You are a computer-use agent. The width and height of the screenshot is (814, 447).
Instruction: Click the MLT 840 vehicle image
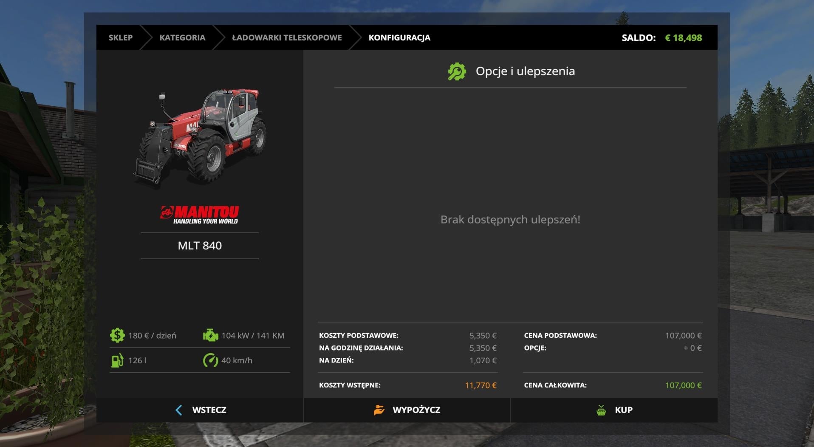[x=200, y=136]
